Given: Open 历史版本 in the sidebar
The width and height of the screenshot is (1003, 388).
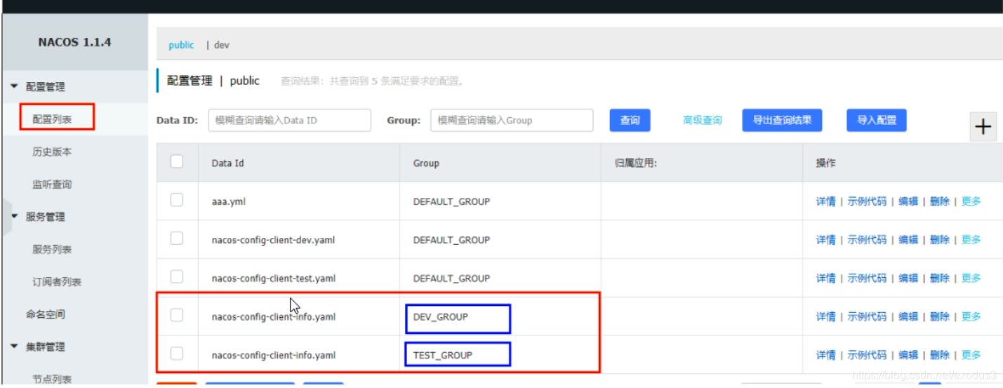Looking at the screenshot, I should pyautogui.click(x=52, y=152).
